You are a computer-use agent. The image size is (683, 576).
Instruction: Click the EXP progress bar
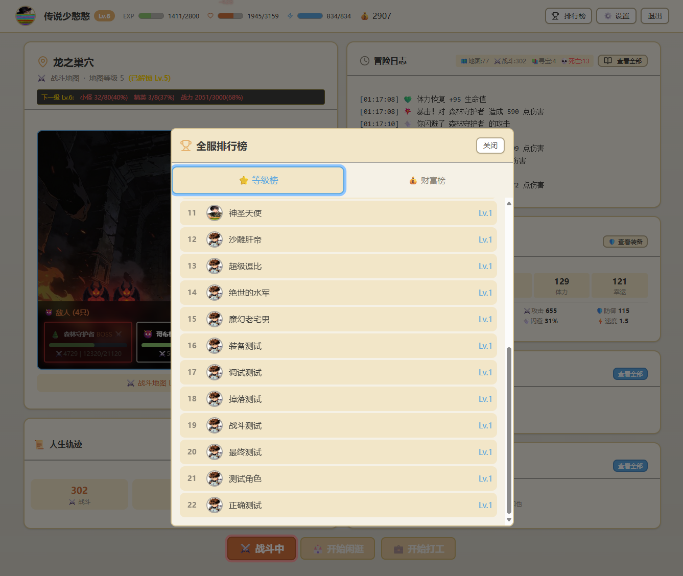tap(151, 16)
